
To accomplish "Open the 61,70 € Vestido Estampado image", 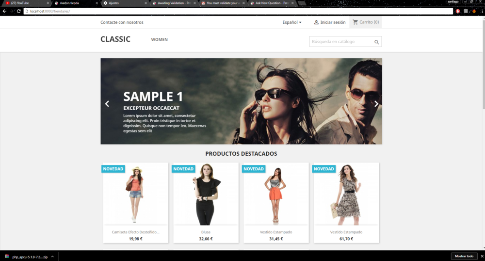I will tap(346, 194).
